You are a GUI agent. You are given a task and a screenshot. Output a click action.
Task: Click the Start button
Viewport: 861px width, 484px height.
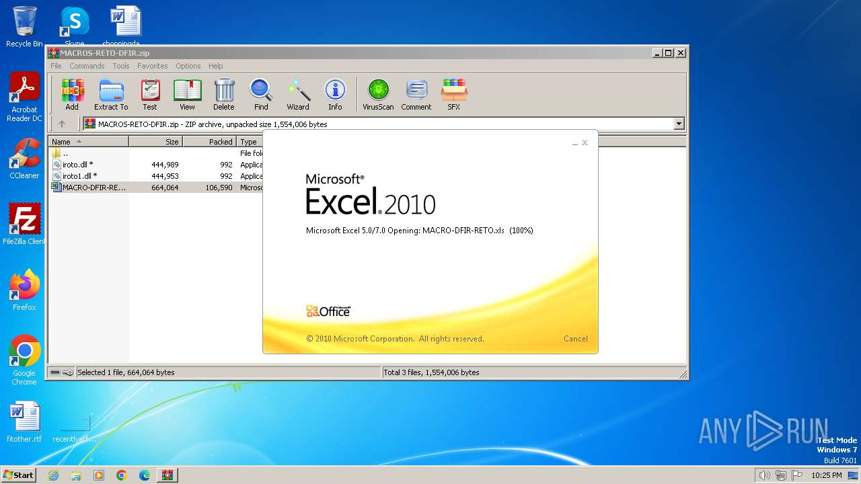pyautogui.click(x=19, y=475)
